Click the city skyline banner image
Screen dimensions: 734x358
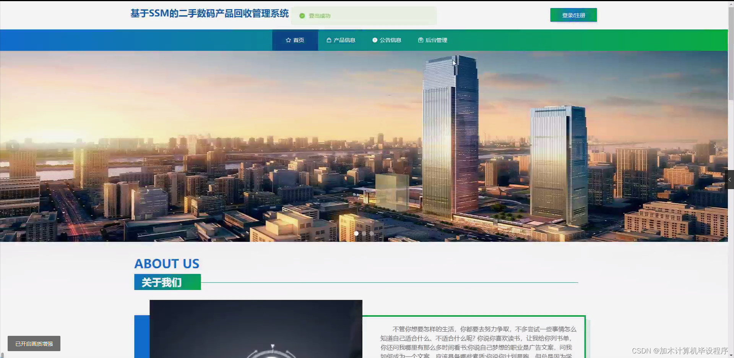[x=364, y=146]
